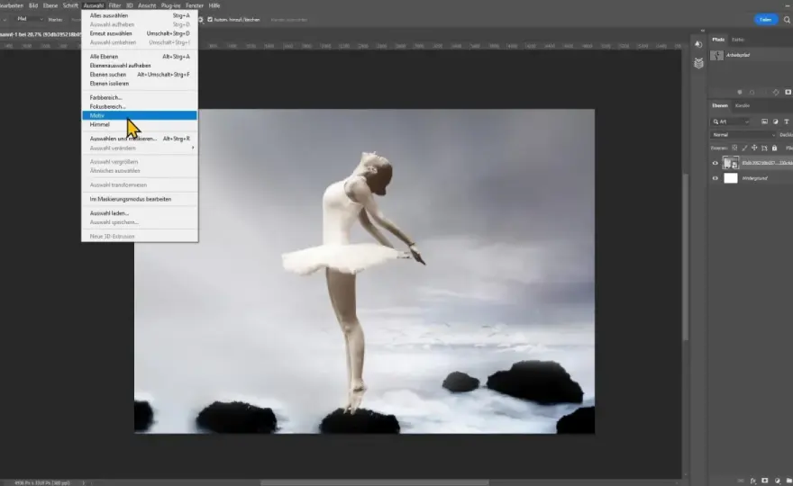Add a layer mask in Ebenen panel
The image size is (793, 486).
[x=765, y=481]
